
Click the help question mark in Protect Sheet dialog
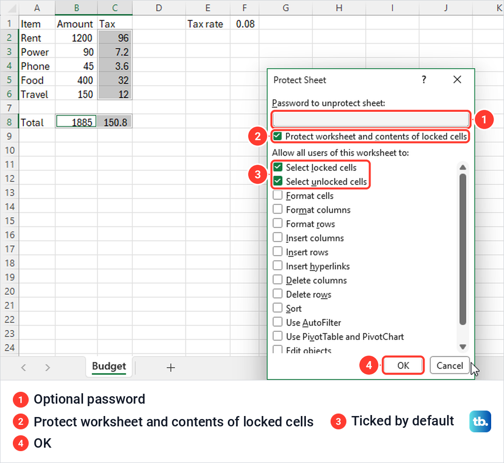(424, 80)
